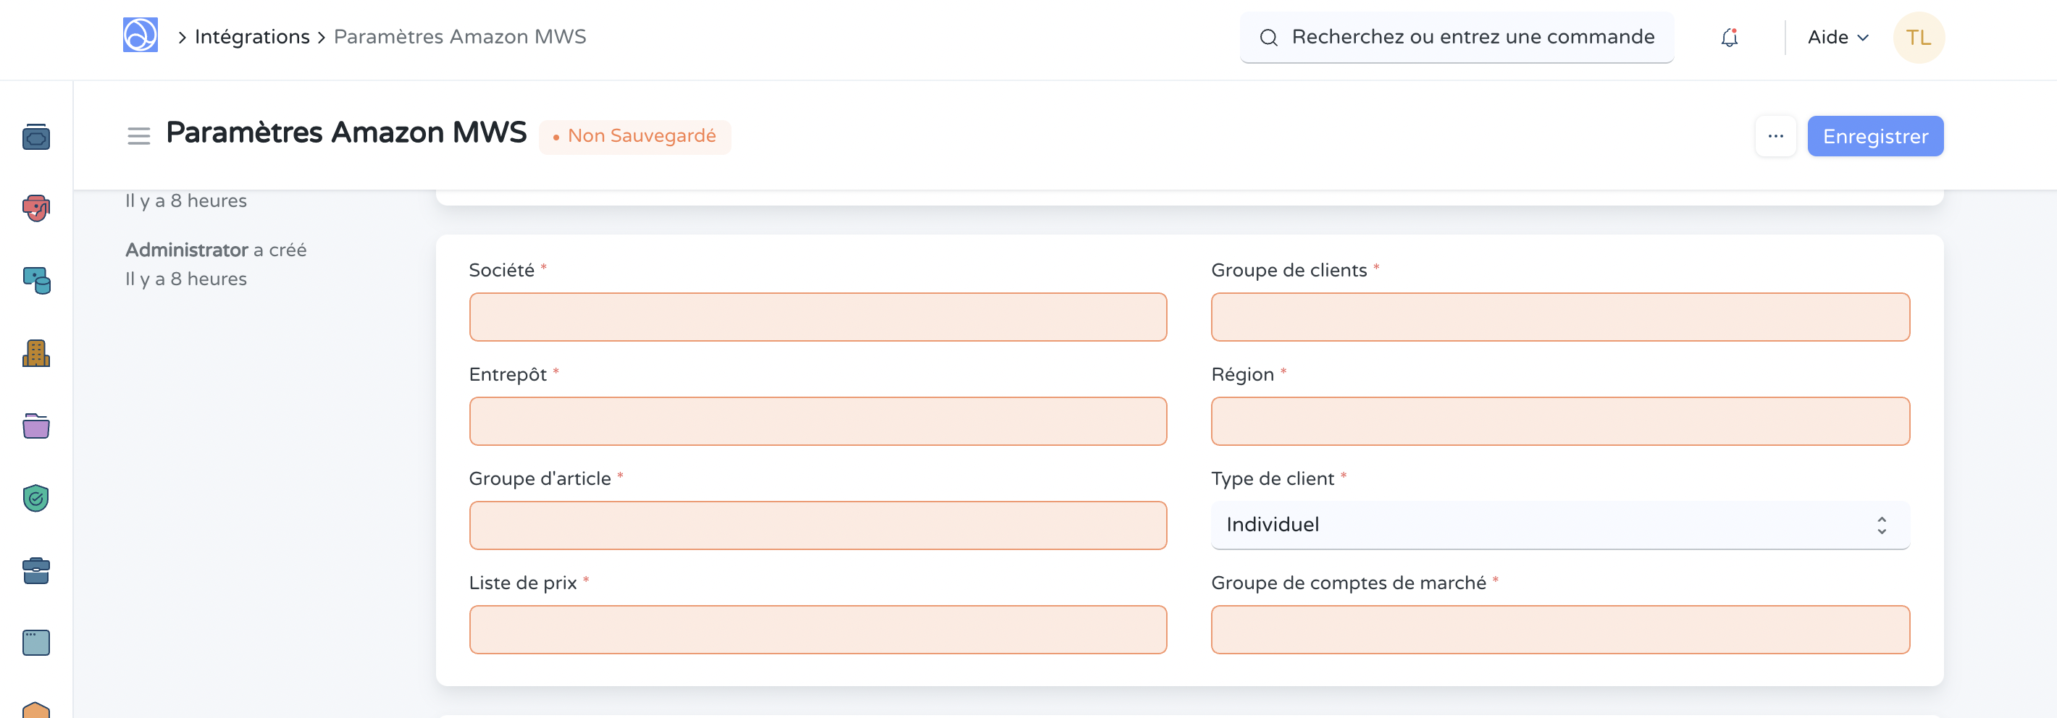Viewport: 2057px width, 718px height.
Task: Open the building module icon in sidebar
Action: point(36,353)
